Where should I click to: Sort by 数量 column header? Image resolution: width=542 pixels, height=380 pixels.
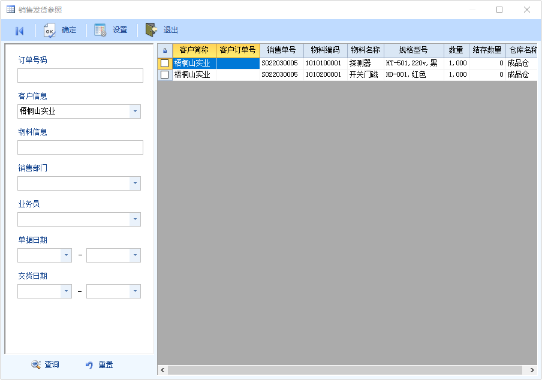(456, 50)
